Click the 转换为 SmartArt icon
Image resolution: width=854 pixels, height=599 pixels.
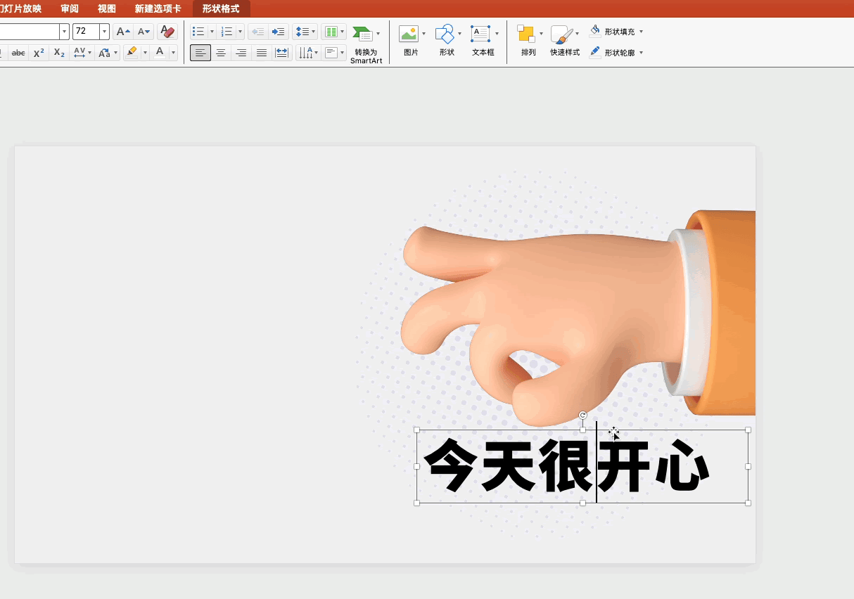[363, 34]
